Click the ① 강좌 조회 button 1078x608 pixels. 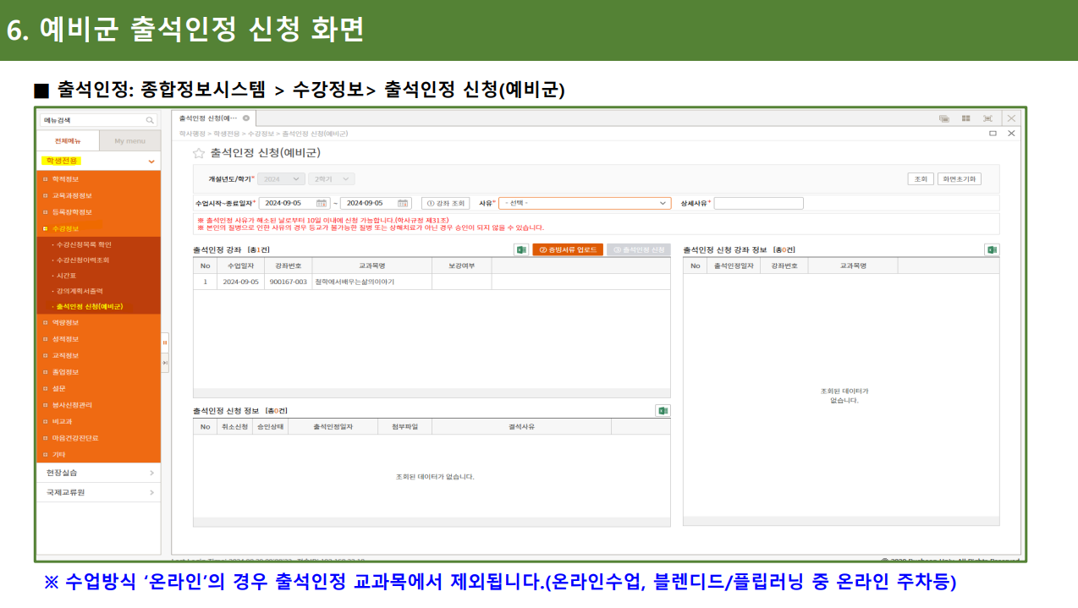(445, 203)
